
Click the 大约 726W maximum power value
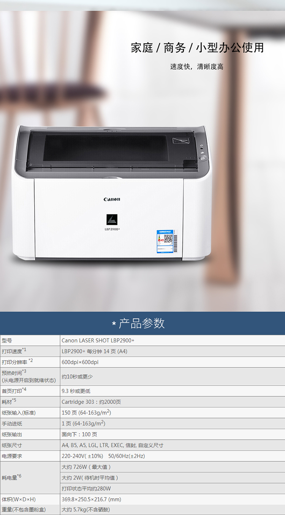point(86,467)
